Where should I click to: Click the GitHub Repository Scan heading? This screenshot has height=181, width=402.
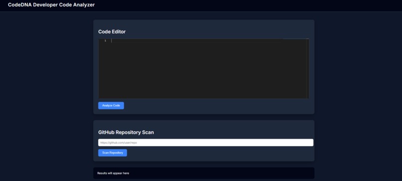(126, 132)
